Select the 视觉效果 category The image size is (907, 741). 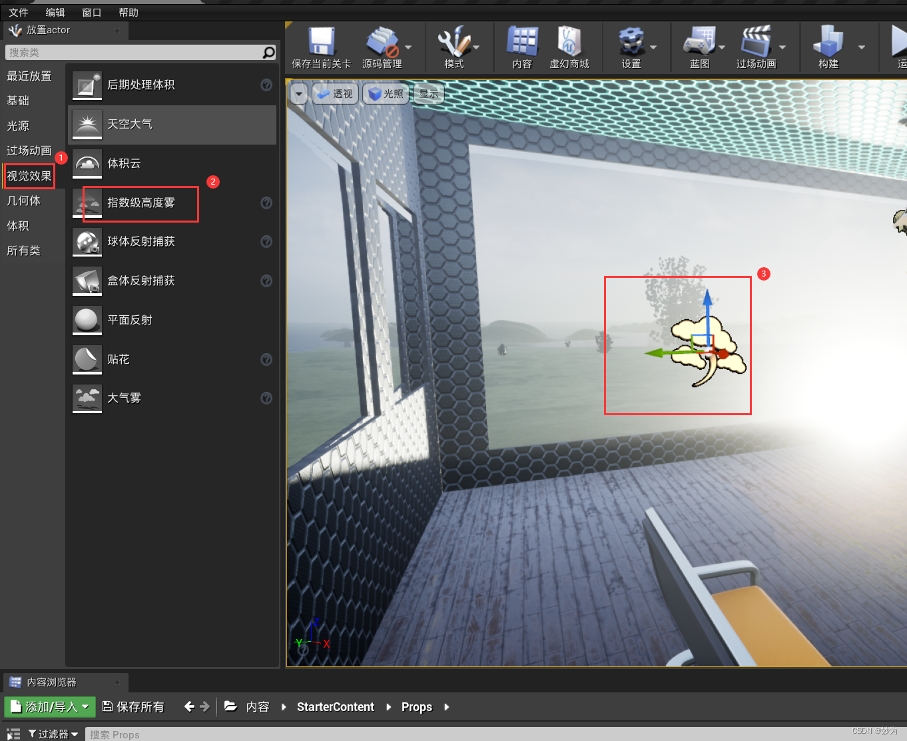[x=29, y=176]
